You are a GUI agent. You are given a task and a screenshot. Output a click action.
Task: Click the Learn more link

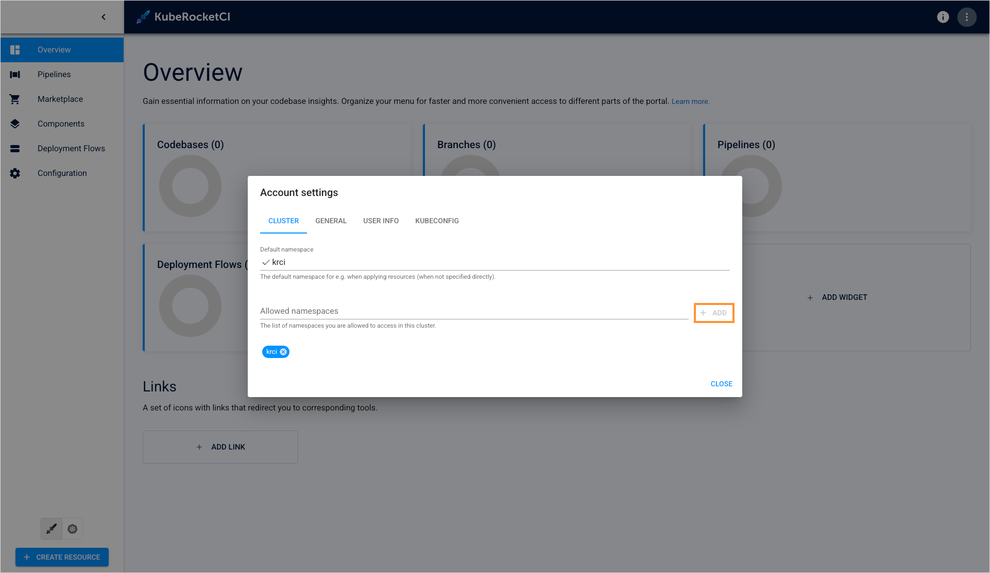690,101
